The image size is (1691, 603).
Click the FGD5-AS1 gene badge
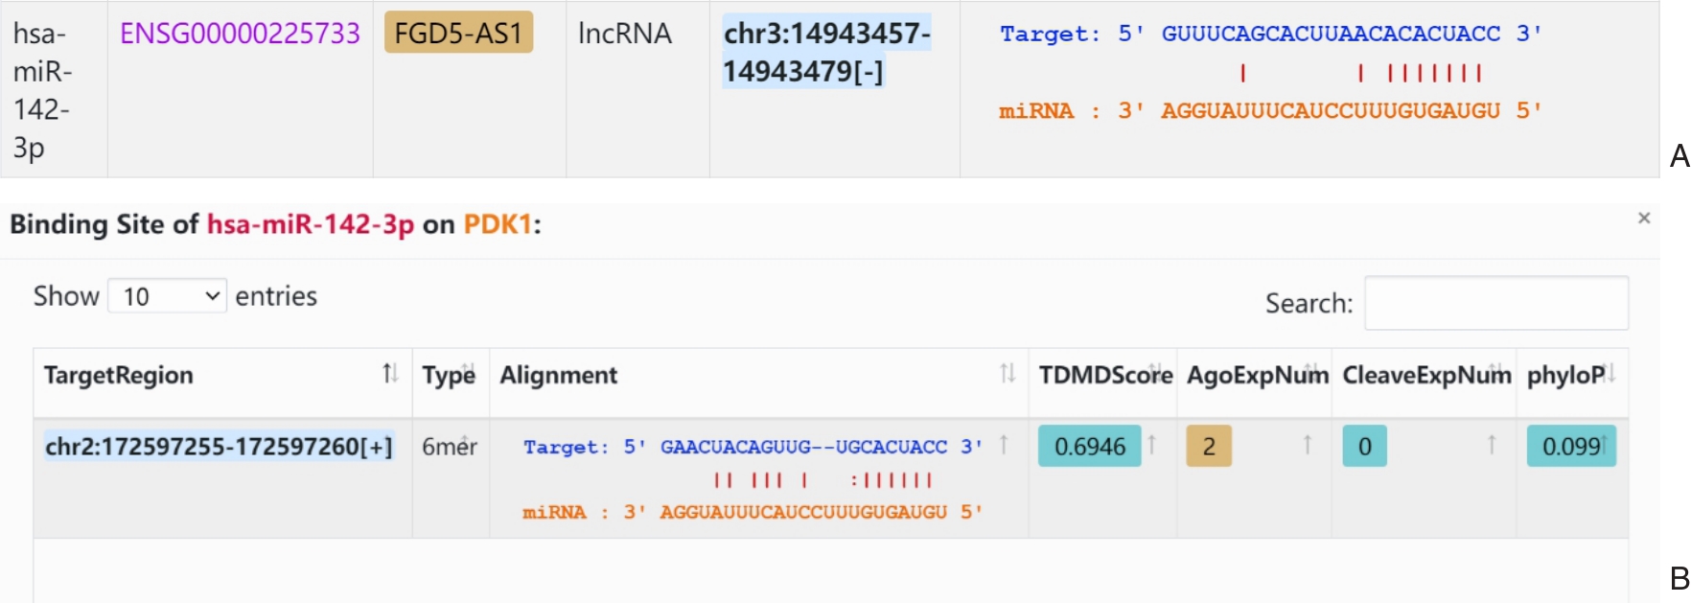tap(458, 34)
